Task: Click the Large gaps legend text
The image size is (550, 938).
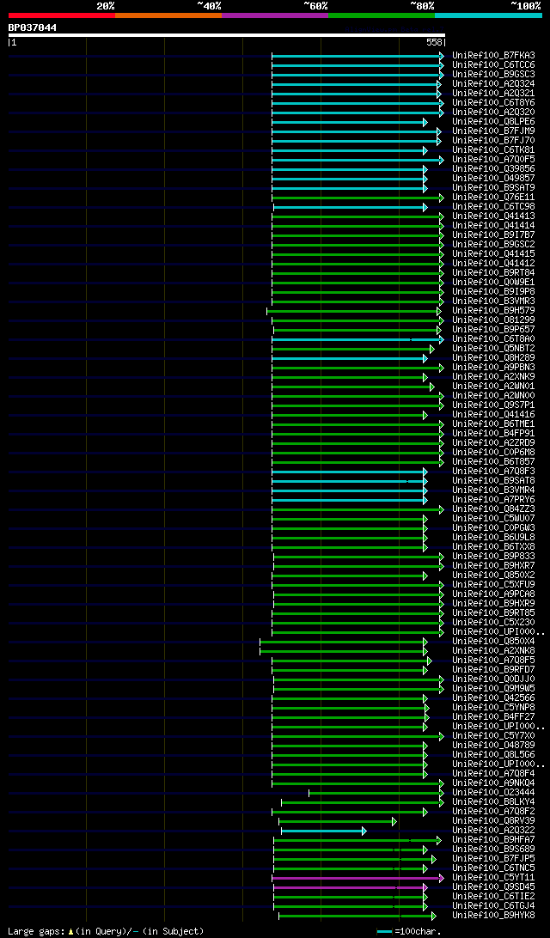Action: click(106, 931)
